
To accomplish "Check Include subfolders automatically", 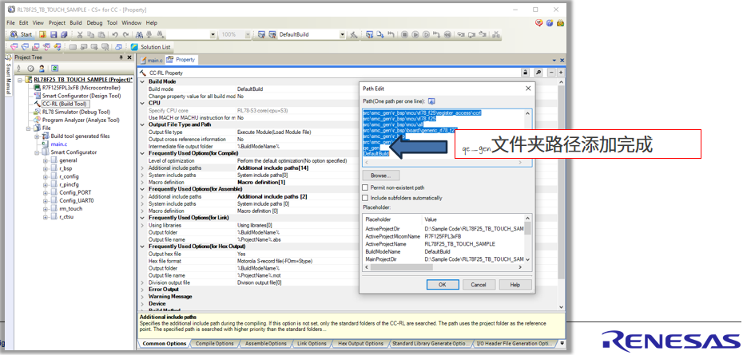I will pyautogui.click(x=365, y=198).
